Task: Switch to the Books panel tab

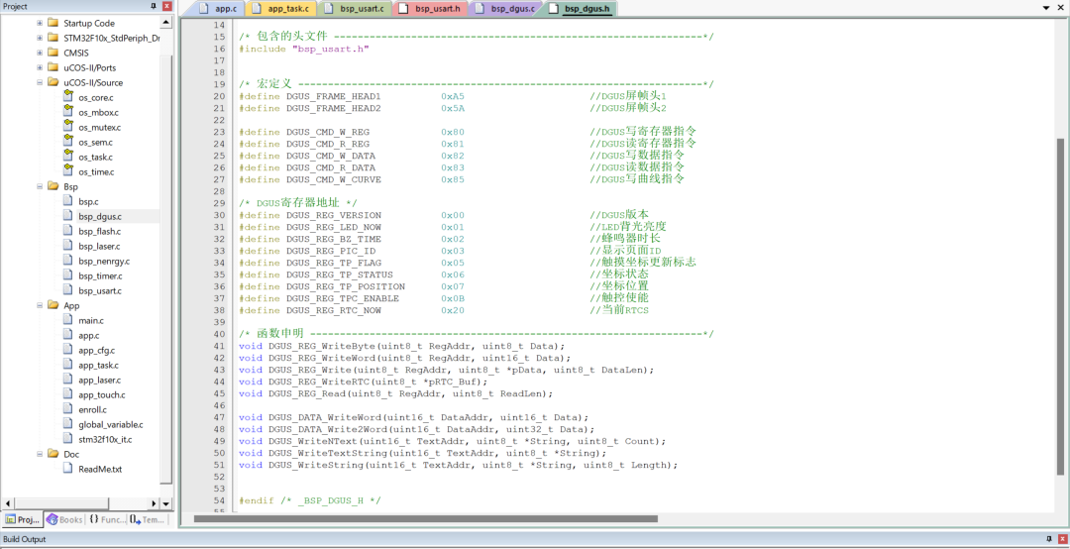Action: (x=64, y=519)
